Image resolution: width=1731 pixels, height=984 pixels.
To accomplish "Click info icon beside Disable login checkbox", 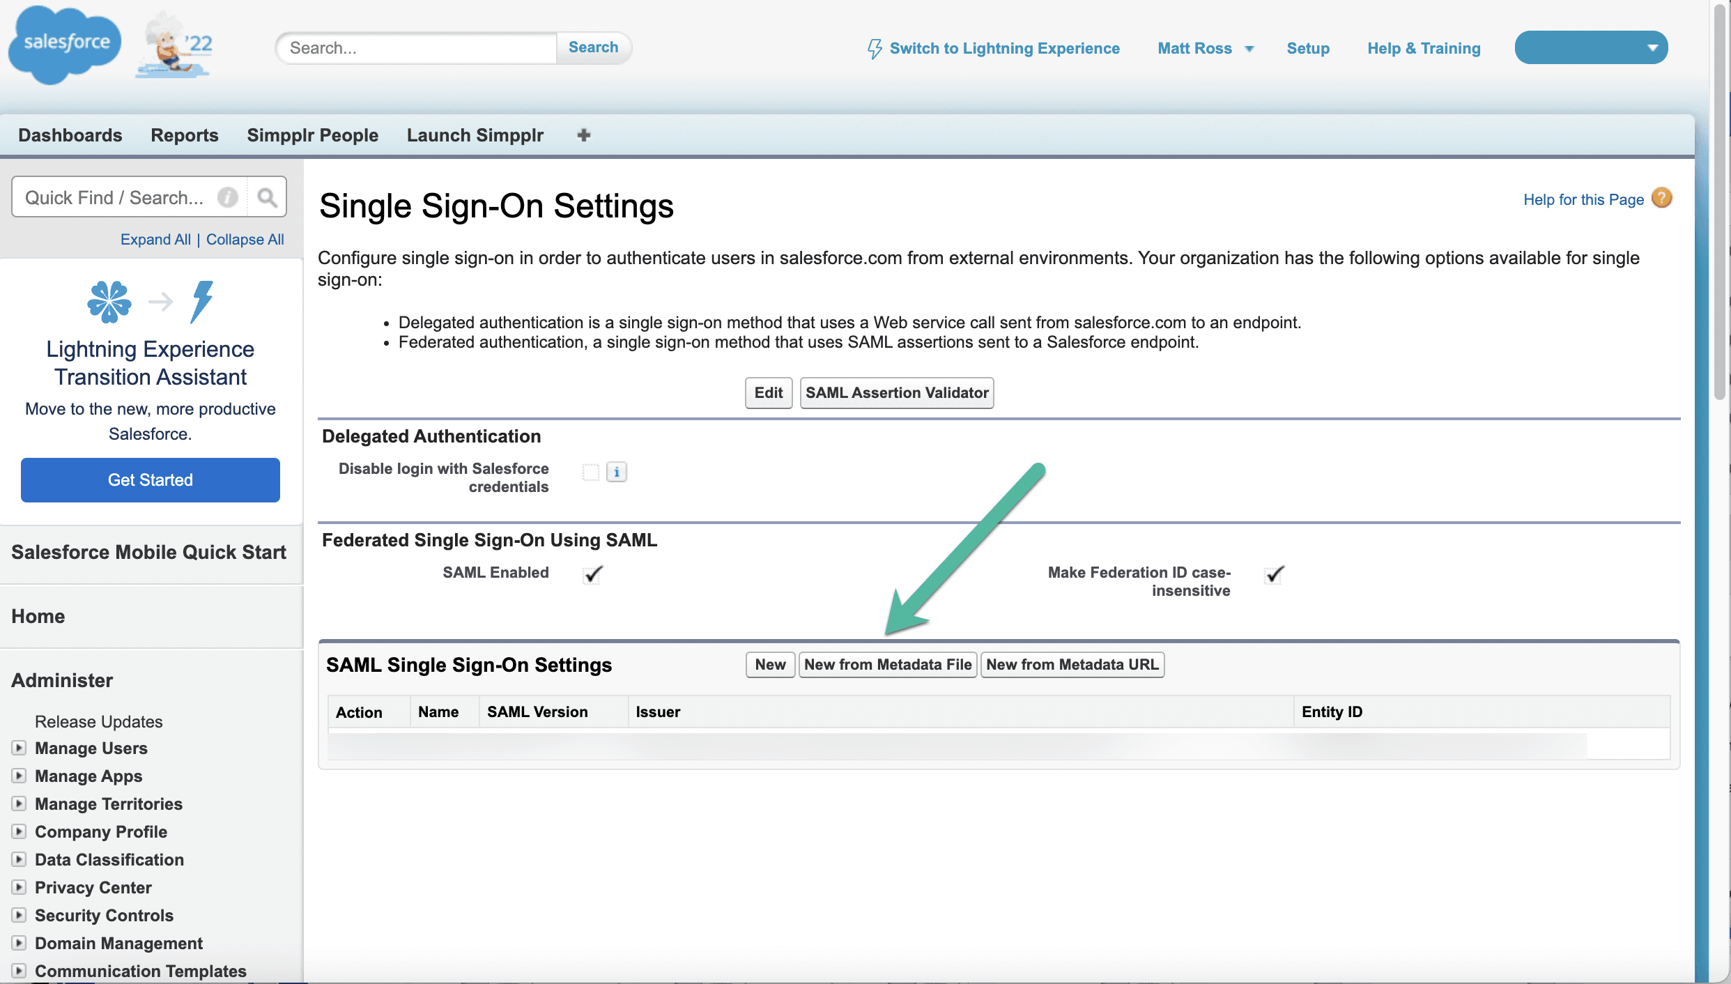I will [x=616, y=472].
